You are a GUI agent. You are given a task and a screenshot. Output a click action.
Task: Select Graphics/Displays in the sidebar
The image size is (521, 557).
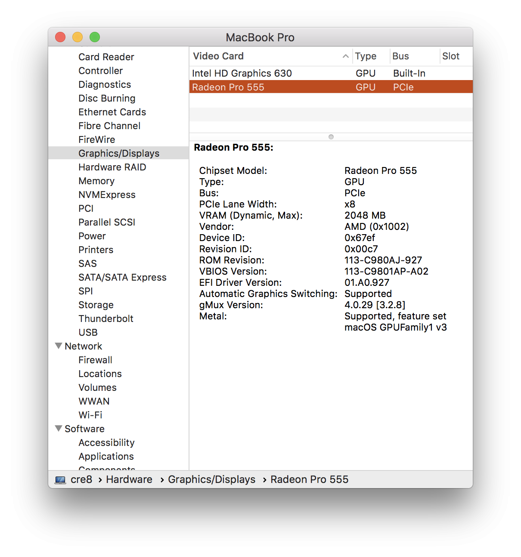click(119, 153)
